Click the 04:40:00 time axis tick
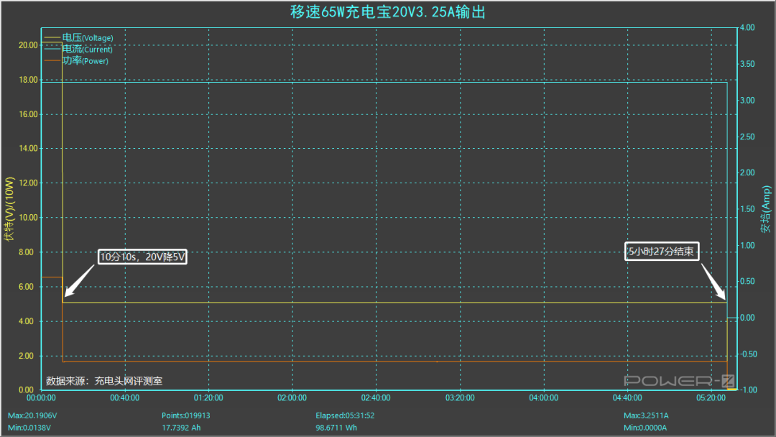Image resolution: width=776 pixels, height=437 pixels. click(627, 398)
